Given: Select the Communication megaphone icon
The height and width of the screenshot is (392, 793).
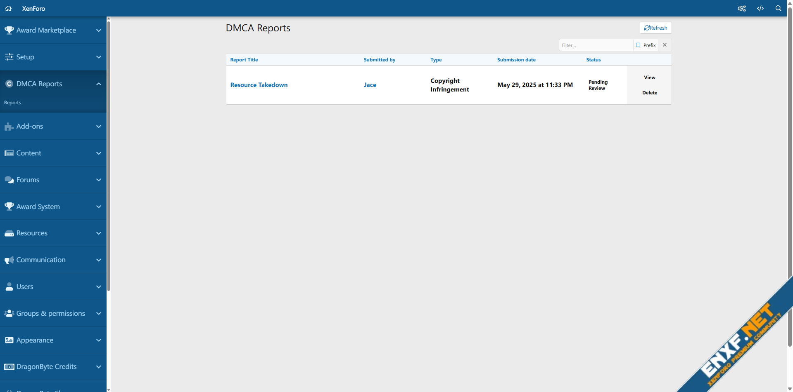Looking at the screenshot, I should click(x=9, y=260).
